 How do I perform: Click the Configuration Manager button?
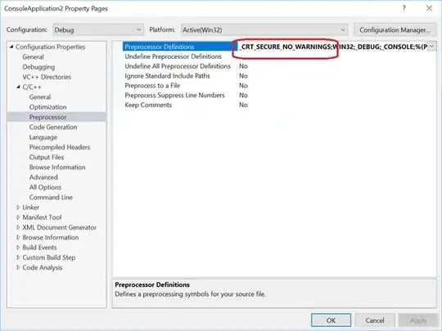click(395, 30)
